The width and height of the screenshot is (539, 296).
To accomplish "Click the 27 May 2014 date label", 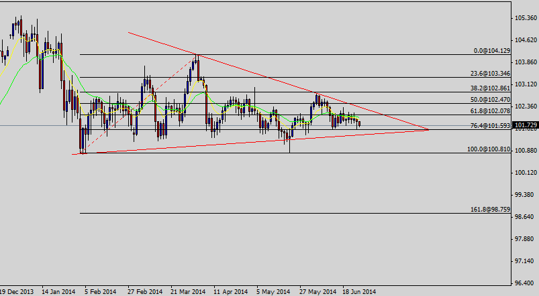I will pos(317,291).
